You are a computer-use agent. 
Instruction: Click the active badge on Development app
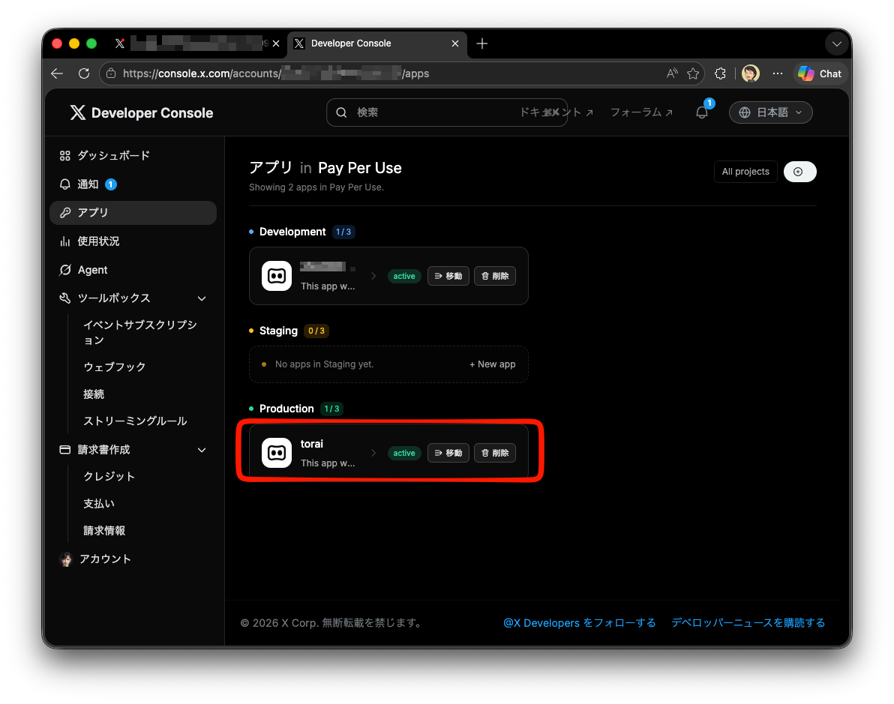pyautogui.click(x=404, y=276)
